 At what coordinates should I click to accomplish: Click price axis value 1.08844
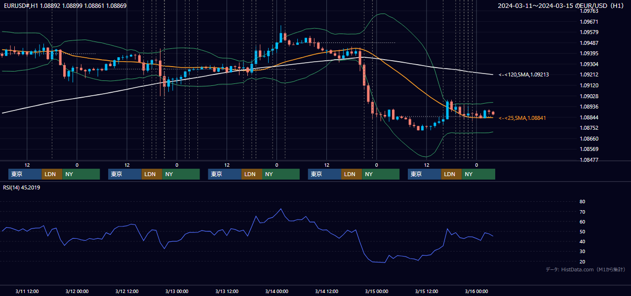589,117
